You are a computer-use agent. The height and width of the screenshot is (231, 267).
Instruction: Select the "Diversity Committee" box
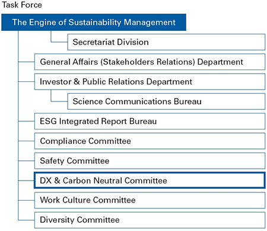(x=150, y=220)
